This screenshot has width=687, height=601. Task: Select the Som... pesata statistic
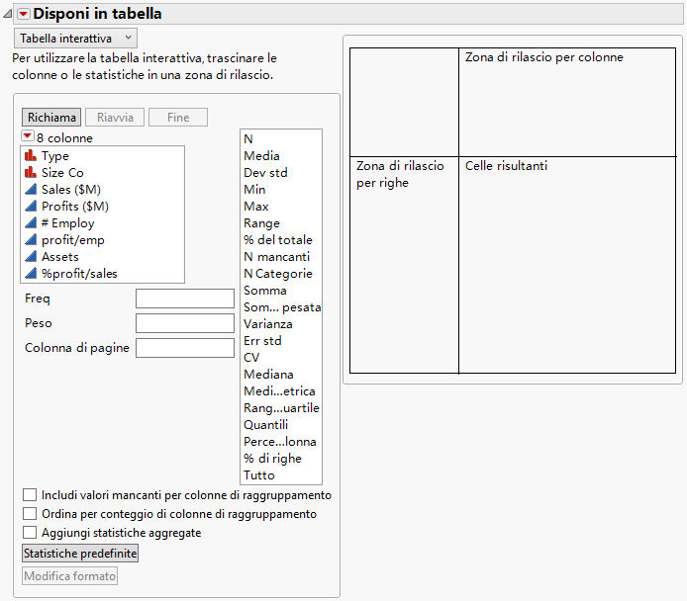[282, 307]
